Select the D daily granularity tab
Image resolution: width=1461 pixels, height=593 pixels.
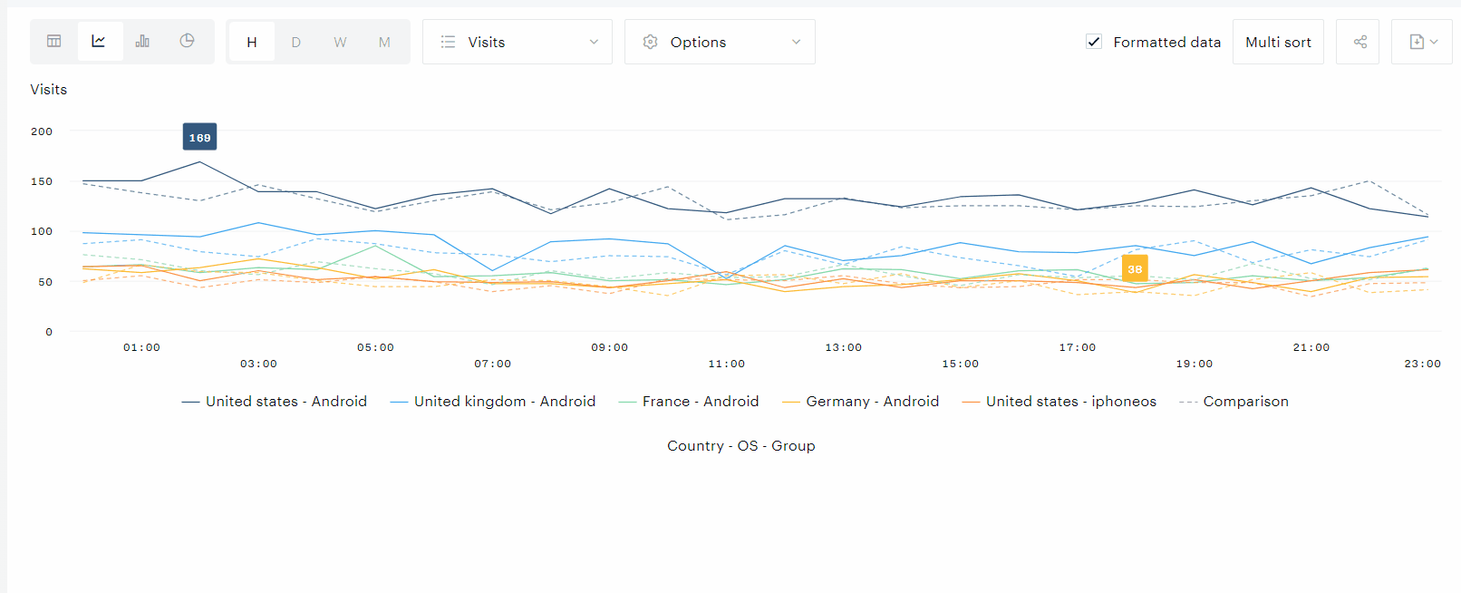tap(295, 42)
